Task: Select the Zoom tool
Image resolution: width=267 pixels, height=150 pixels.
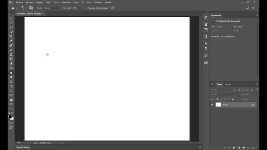Action: click(x=11, y=104)
